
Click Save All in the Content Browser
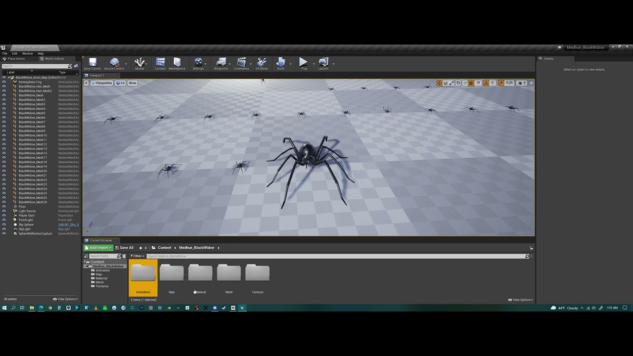point(125,248)
